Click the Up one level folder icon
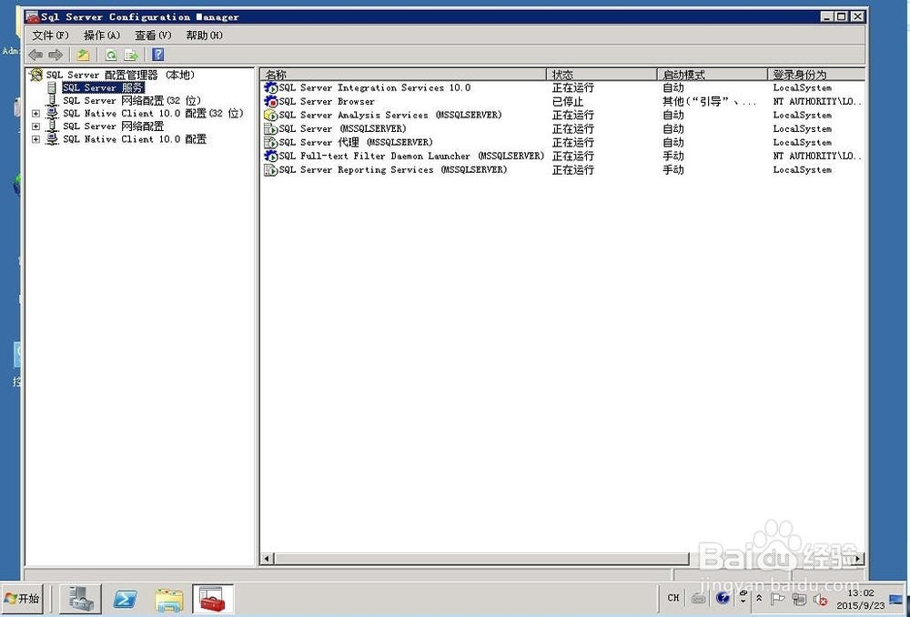 click(83, 56)
